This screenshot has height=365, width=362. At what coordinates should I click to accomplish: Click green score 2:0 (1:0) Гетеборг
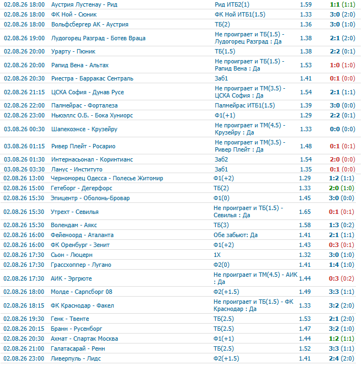click(x=342, y=189)
